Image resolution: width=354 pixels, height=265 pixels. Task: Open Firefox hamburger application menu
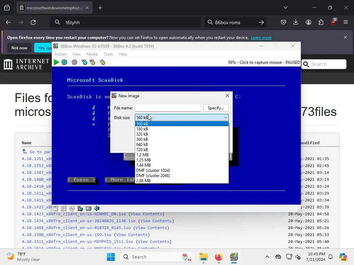click(x=346, y=22)
